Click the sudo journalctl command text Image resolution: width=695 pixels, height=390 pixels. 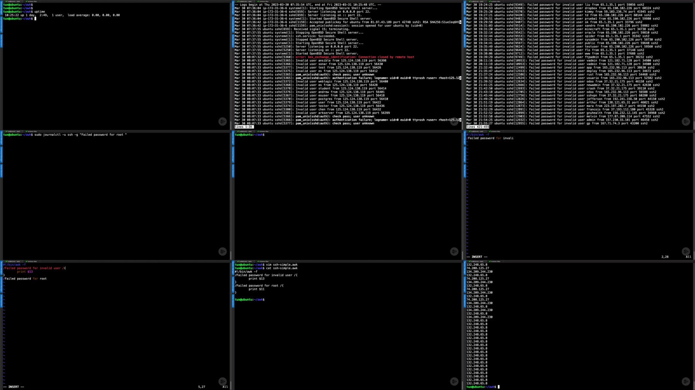(80, 135)
